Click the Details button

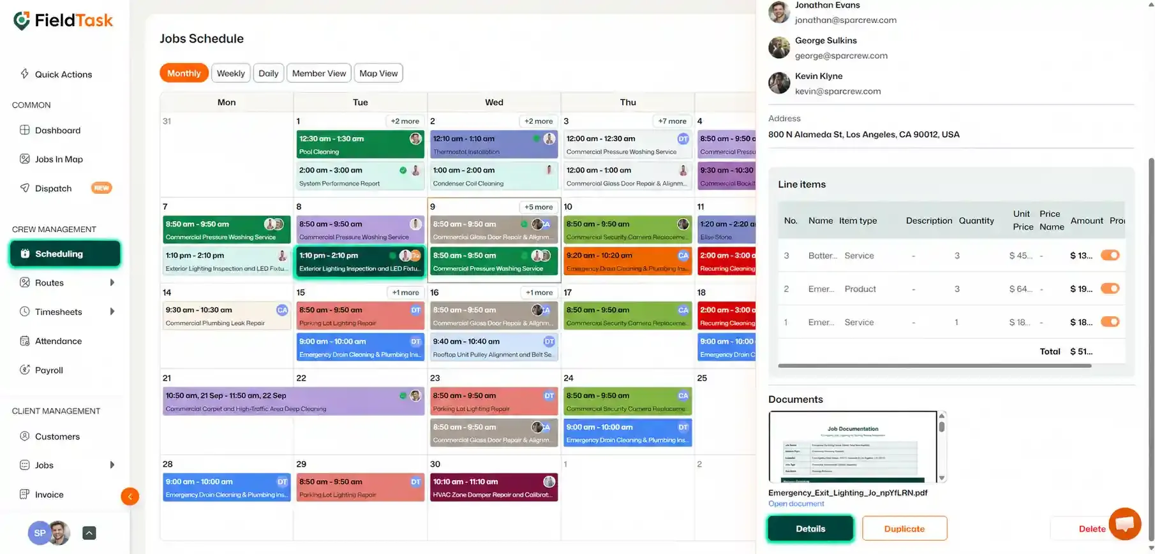coord(810,528)
